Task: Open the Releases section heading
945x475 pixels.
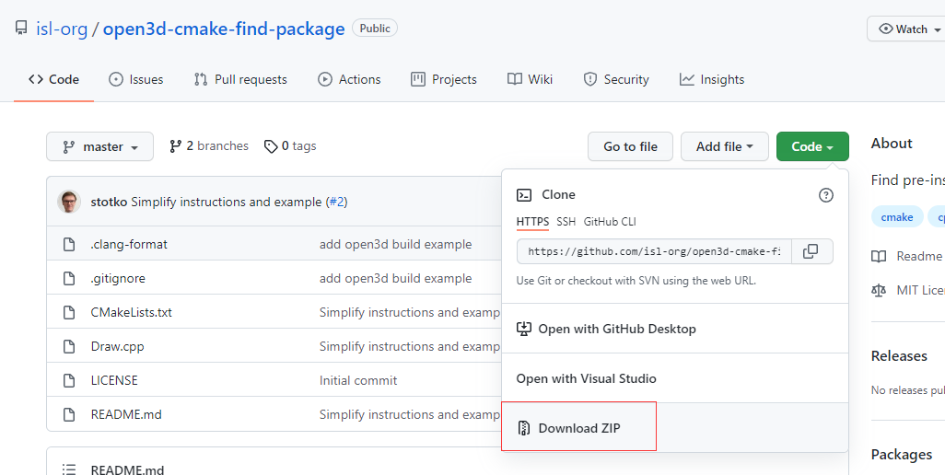Action: point(899,356)
